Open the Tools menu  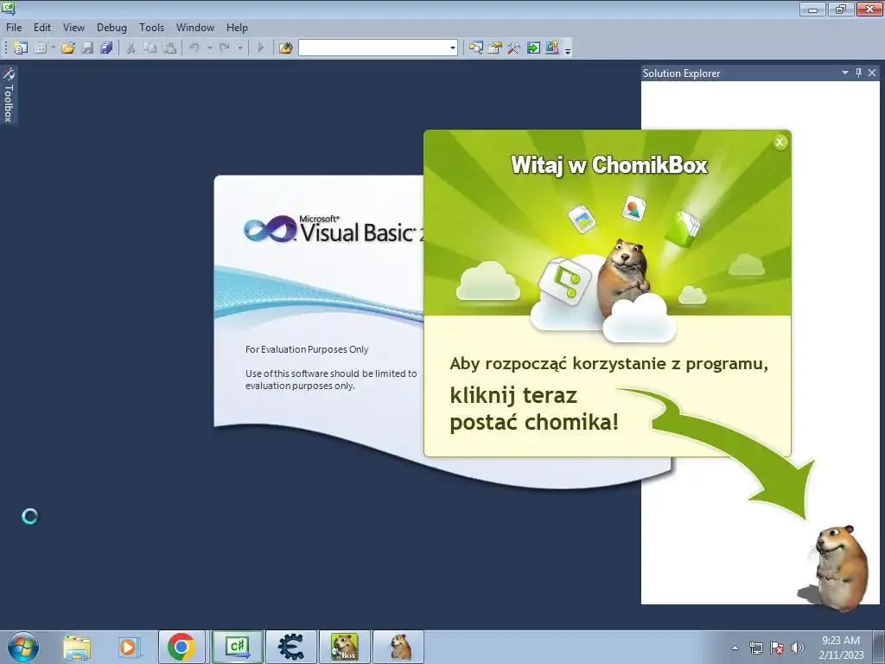point(152,27)
